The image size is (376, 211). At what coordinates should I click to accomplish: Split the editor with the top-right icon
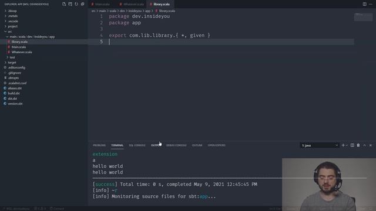[364, 4]
